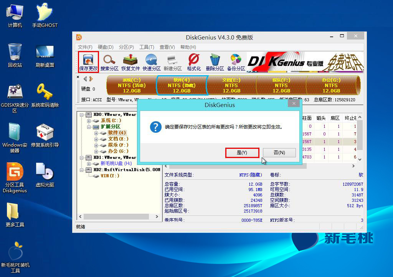The height and width of the screenshot is (277, 393).
Task: Click the 新建分区 new partition icon
Action: [172, 62]
